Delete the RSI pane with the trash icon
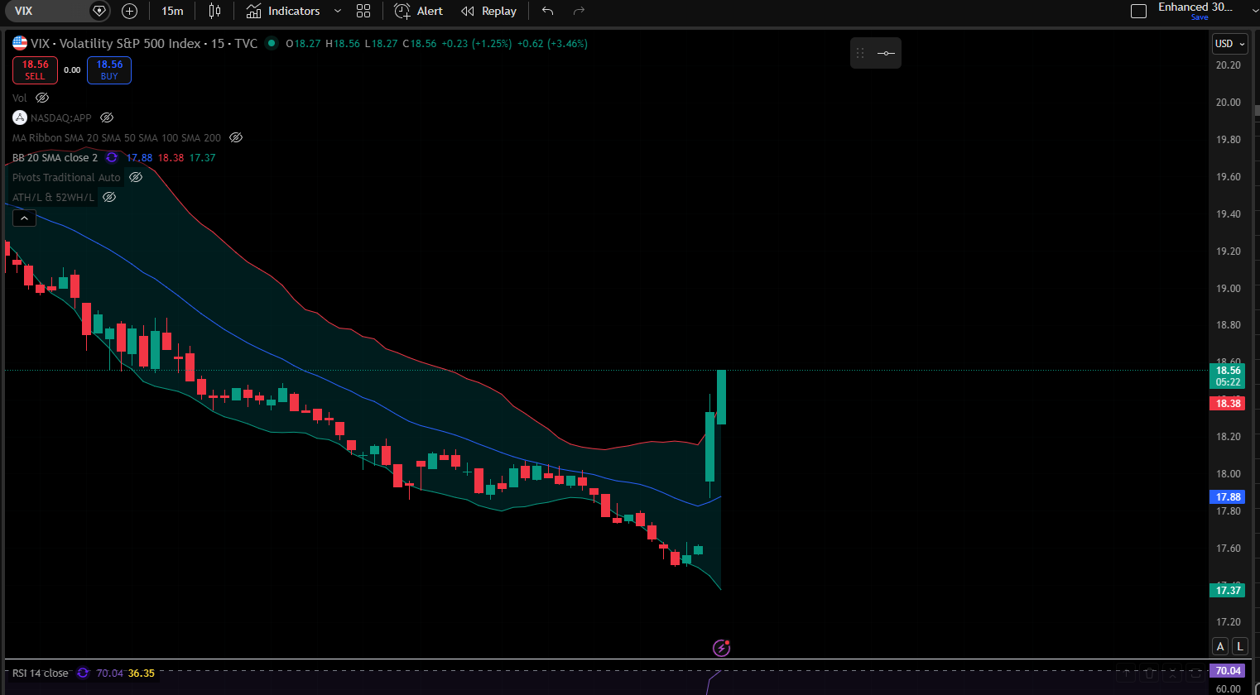1260x695 pixels. tap(1149, 674)
